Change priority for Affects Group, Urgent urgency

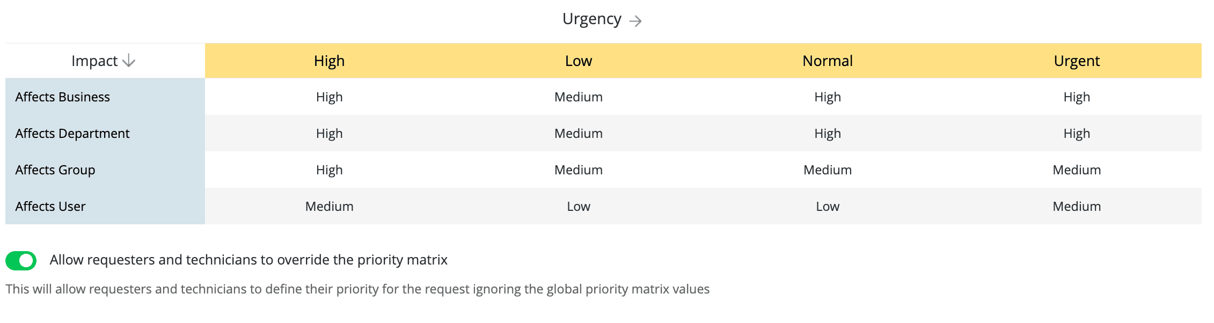1076,170
